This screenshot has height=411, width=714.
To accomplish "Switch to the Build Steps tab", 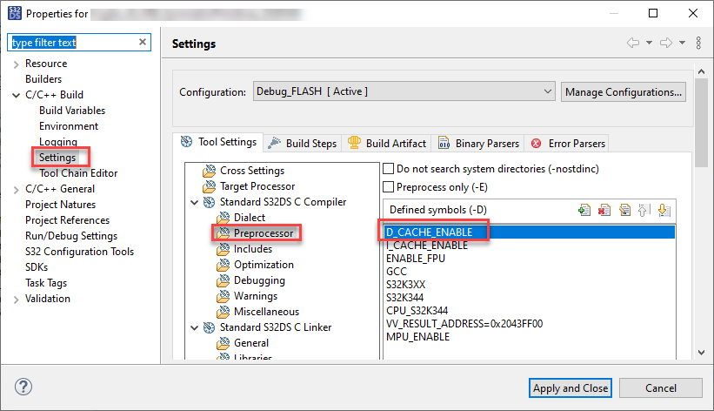I will (x=304, y=143).
